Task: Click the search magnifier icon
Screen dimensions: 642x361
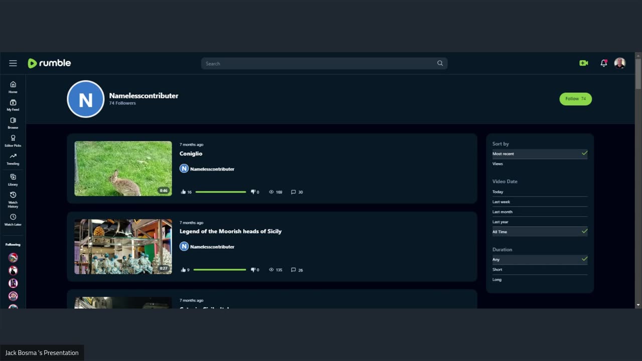Action: 440,63
